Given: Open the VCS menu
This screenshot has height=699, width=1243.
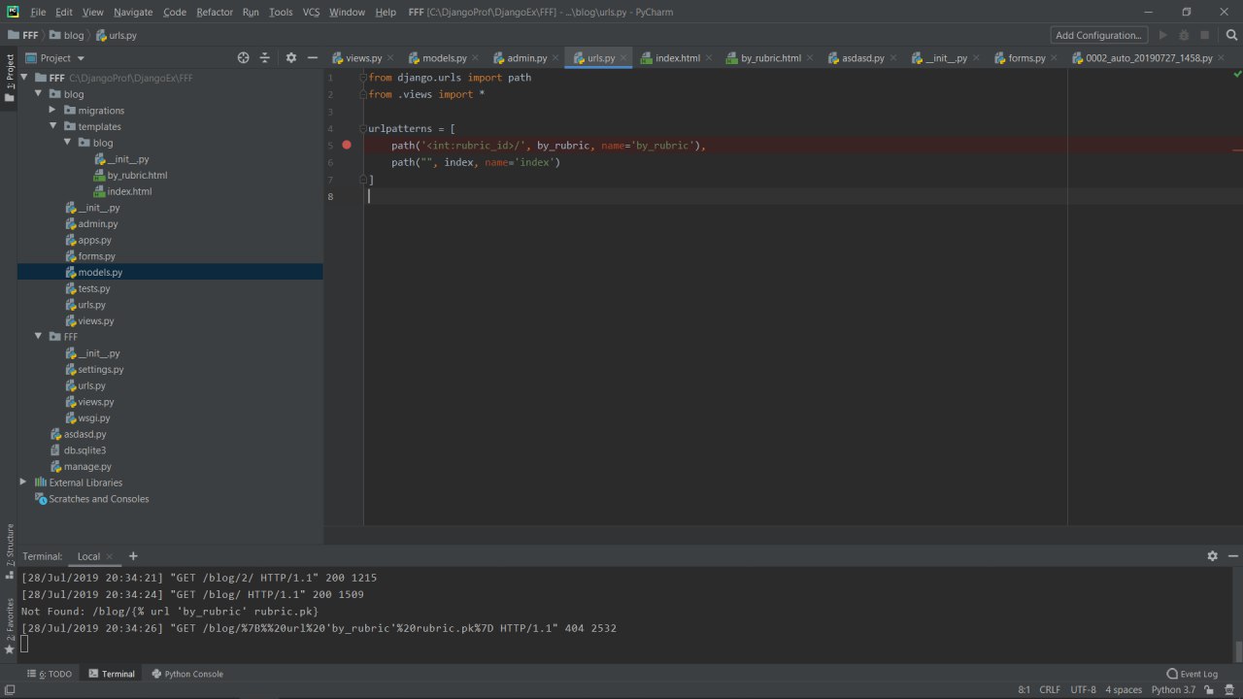Looking at the screenshot, I should click(311, 12).
